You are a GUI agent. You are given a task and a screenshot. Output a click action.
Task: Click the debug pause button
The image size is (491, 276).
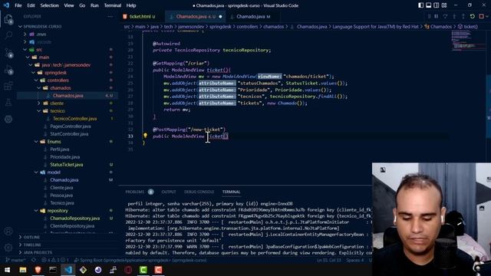coord(437,16)
